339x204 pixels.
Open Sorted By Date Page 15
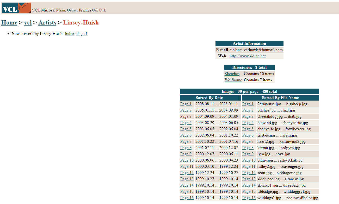[187, 191]
